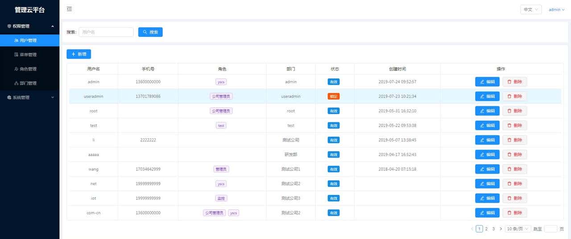This screenshot has height=239, width=571.
Task: Select 用户管理 in the sidebar
Action: [30, 40]
